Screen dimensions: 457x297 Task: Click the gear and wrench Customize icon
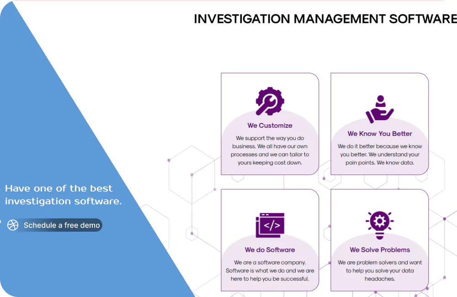[x=270, y=101]
